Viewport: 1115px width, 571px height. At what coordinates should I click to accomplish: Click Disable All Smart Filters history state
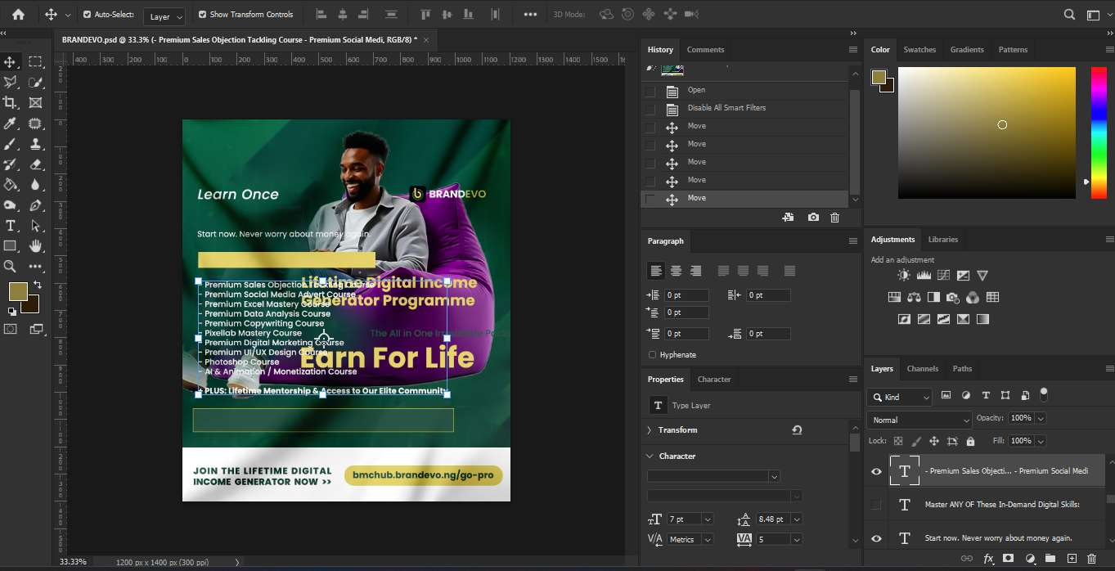point(744,108)
